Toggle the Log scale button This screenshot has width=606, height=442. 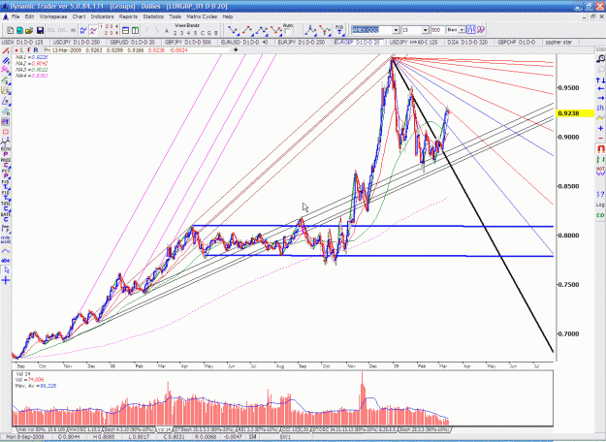coord(600,205)
